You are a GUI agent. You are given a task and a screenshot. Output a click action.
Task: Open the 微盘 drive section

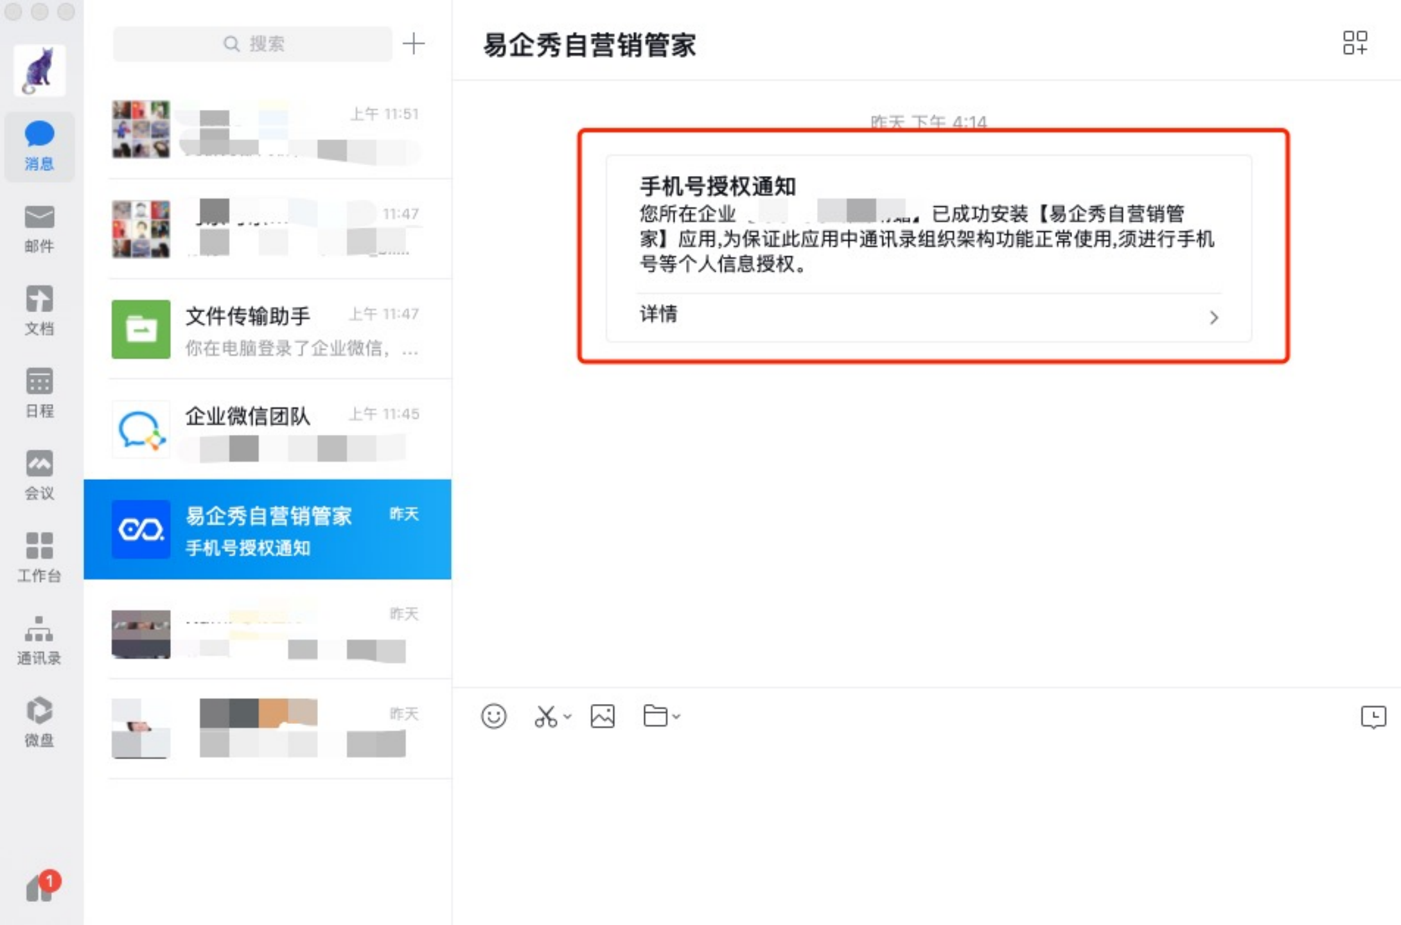pyautogui.click(x=39, y=722)
